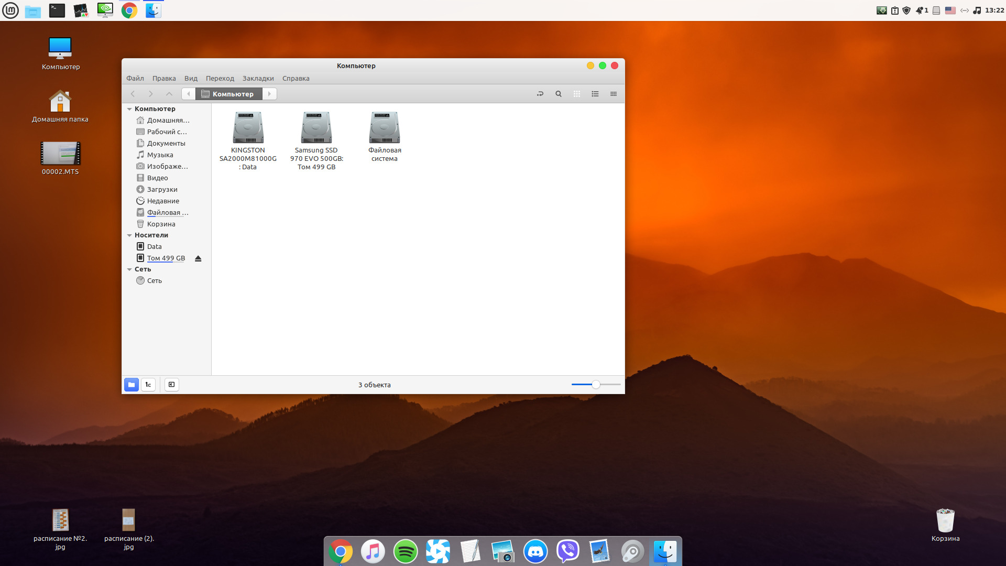Select the KINGSTON Data drive icon
Image resolution: width=1006 pixels, height=566 pixels.
click(248, 128)
